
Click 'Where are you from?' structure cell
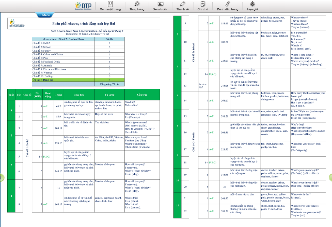142,143
